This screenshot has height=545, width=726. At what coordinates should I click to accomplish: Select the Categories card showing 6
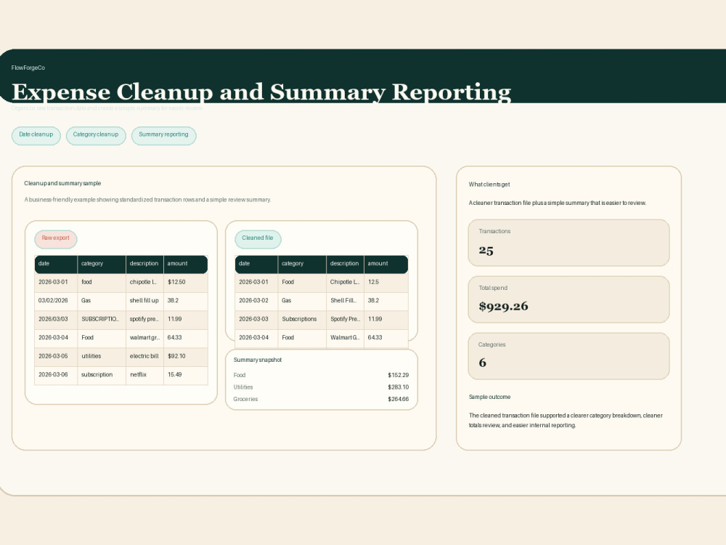[x=568, y=356]
